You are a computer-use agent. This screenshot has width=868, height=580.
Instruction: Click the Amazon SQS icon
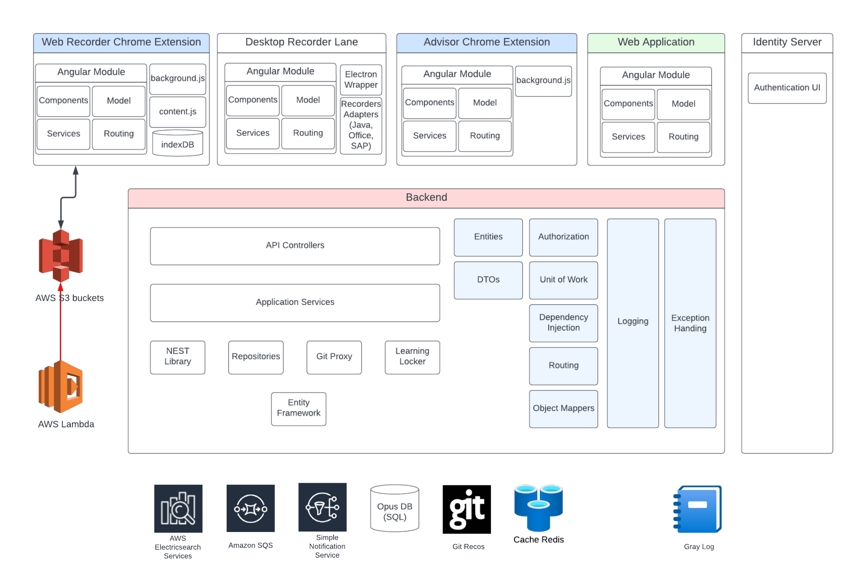click(x=250, y=508)
